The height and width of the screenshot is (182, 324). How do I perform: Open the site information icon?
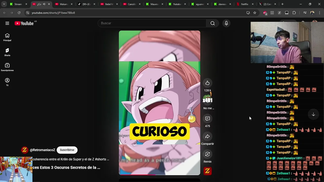click(x=28, y=13)
